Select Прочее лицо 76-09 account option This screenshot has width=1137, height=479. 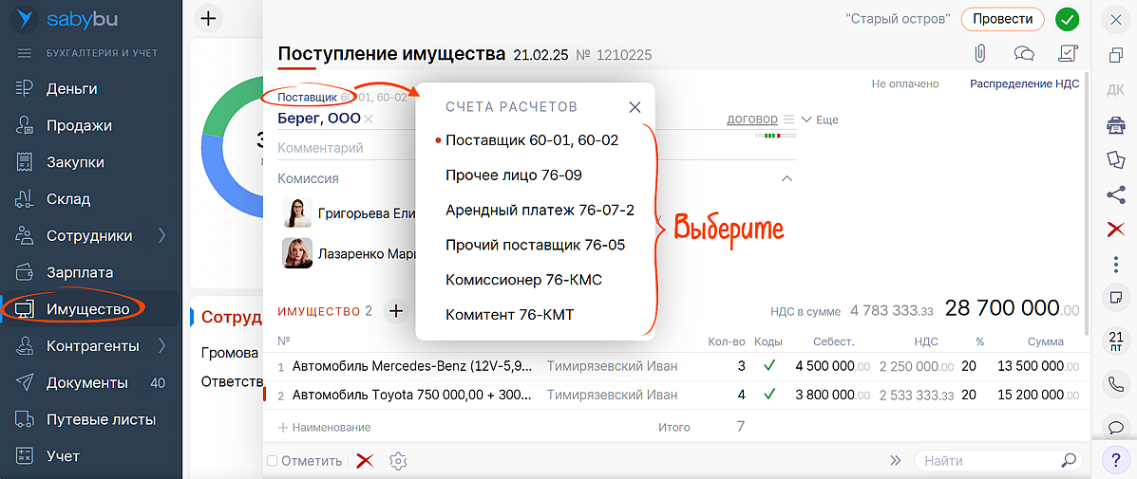click(x=513, y=175)
